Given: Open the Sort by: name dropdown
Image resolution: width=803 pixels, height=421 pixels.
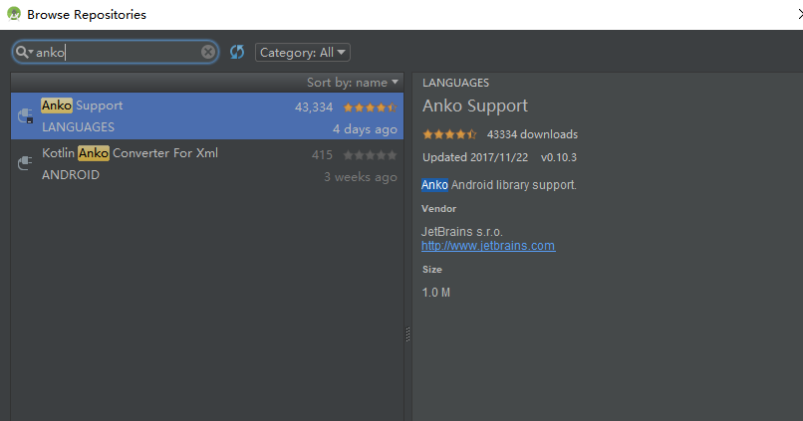Looking at the screenshot, I should 353,83.
